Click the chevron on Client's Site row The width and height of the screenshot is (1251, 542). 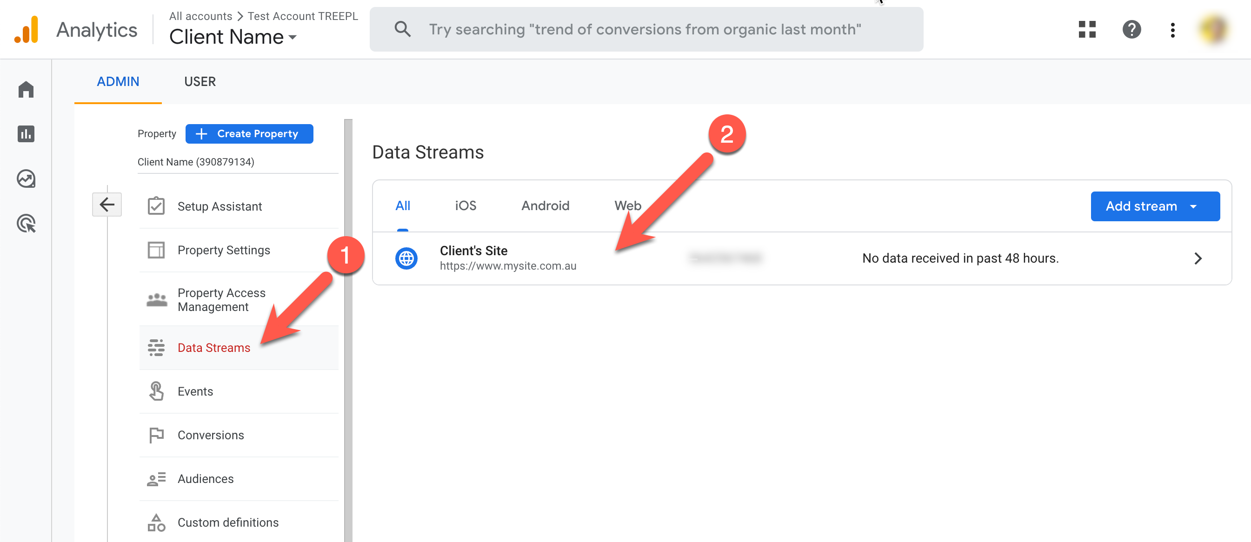coord(1198,258)
